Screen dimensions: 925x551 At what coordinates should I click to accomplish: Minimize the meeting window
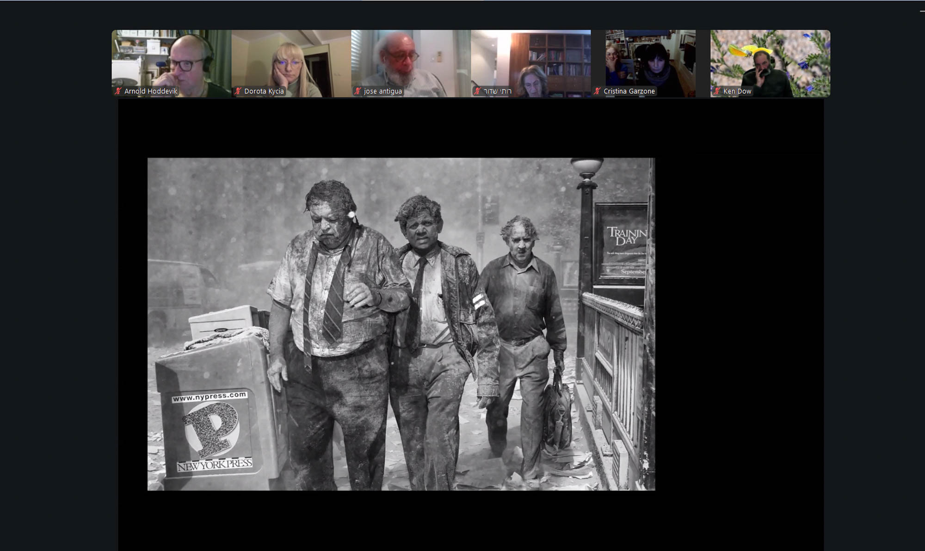click(922, 11)
